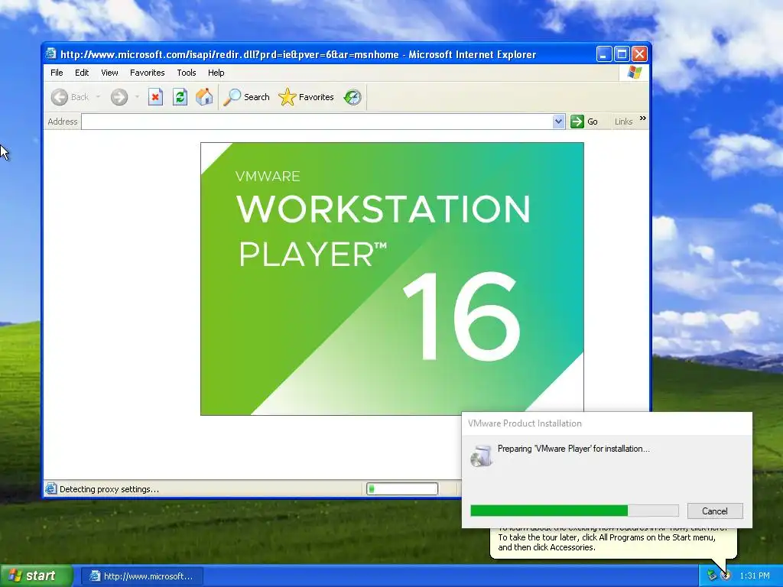Close the Internet Explorer window
Image resolution: width=783 pixels, height=587 pixels.
[640, 54]
